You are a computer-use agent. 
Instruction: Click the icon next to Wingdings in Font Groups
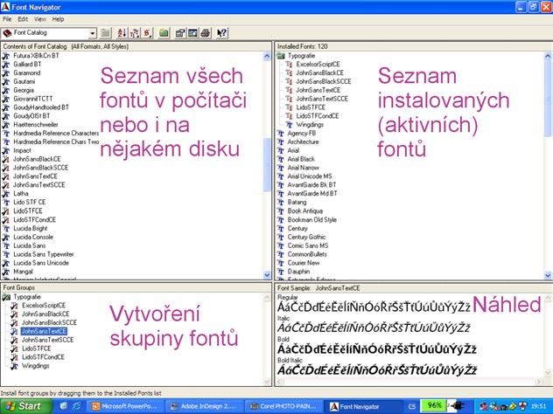[x=15, y=366]
